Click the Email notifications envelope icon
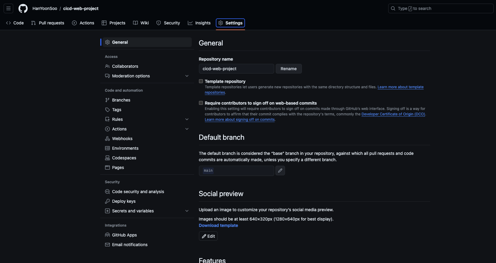This screenshot has width=496, height=263. (x=107, y=245)
